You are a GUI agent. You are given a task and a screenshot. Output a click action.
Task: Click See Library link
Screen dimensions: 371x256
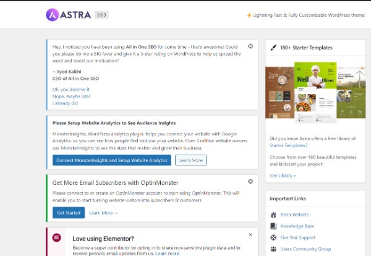[283, 176]
